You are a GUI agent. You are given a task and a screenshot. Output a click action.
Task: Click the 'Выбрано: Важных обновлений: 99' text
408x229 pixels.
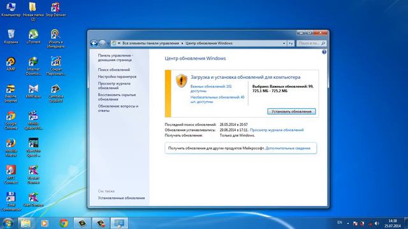tap(283, 87)
